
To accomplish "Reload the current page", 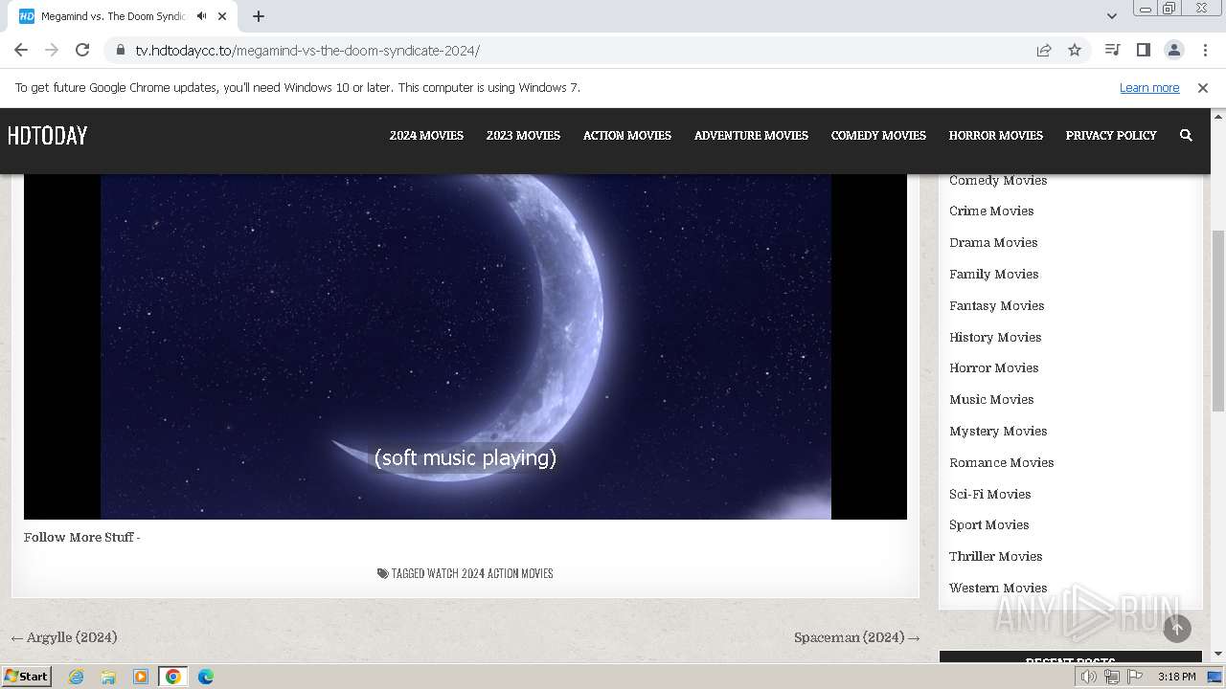I will [82, 50].
